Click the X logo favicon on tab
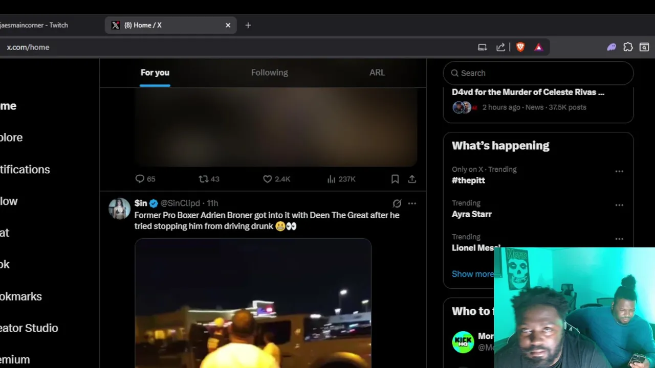This screenshot has height=368, width=655. tap(116, 25)
